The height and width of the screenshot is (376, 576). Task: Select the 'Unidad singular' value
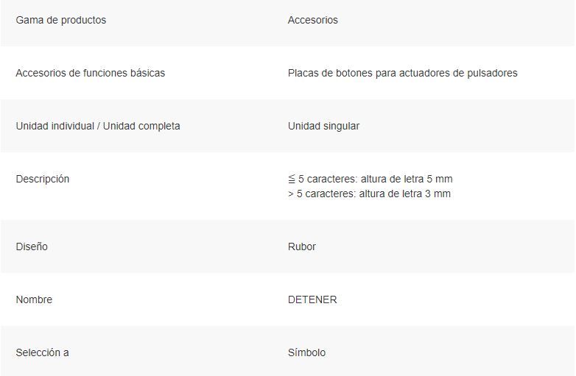pyautogui.click(x=323, y=126)
